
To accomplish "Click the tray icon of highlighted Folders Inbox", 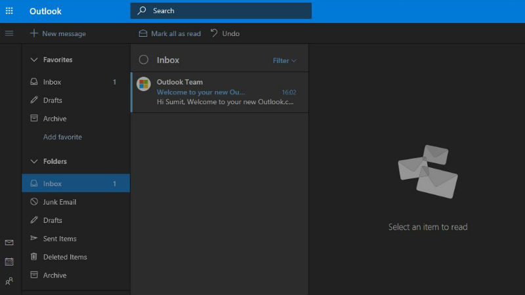I will (34, 184).
